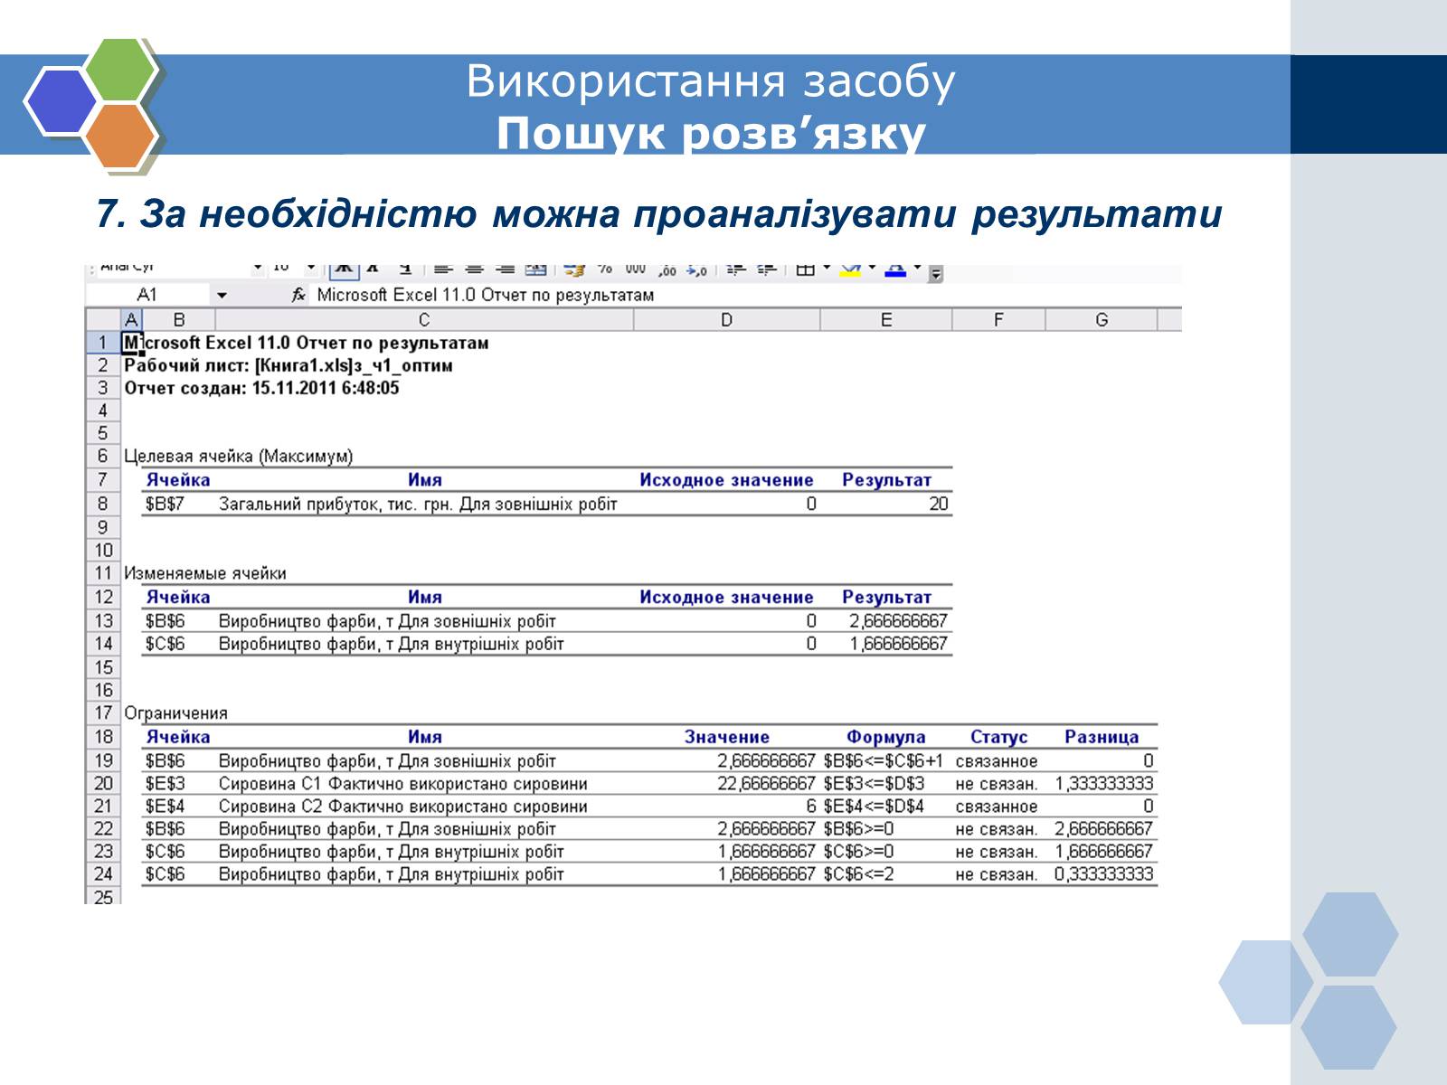The height and width of the screenshot is (1085, 1447).
Task: Decrease indent icon in toolbar
Action: coord(736,269)
